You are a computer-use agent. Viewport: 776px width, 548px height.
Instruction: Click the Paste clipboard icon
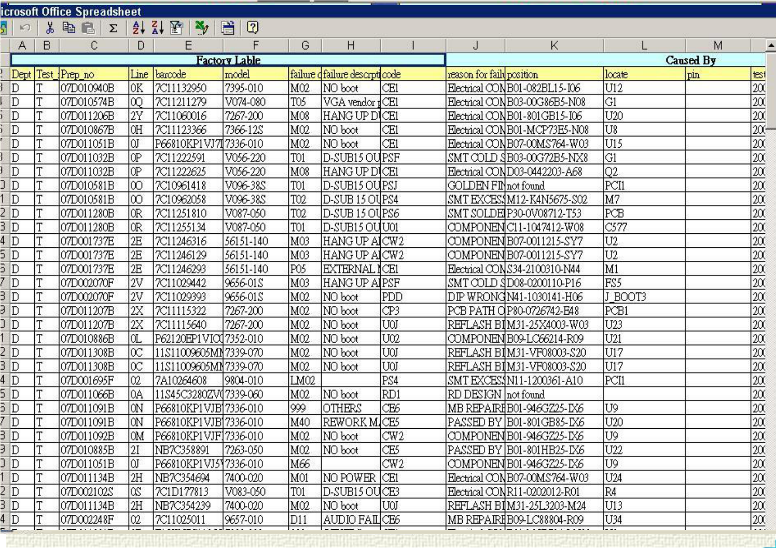coord(89,28)
